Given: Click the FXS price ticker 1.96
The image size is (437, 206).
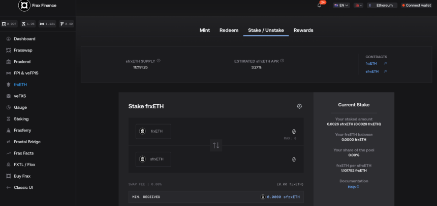Looking at the screenshot, I should coord(28,24).
